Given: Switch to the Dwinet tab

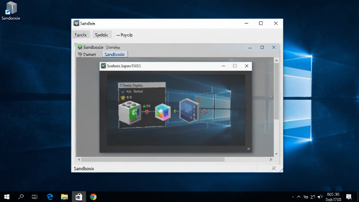Looking at the screenshot, I should (x=87, y=54).
